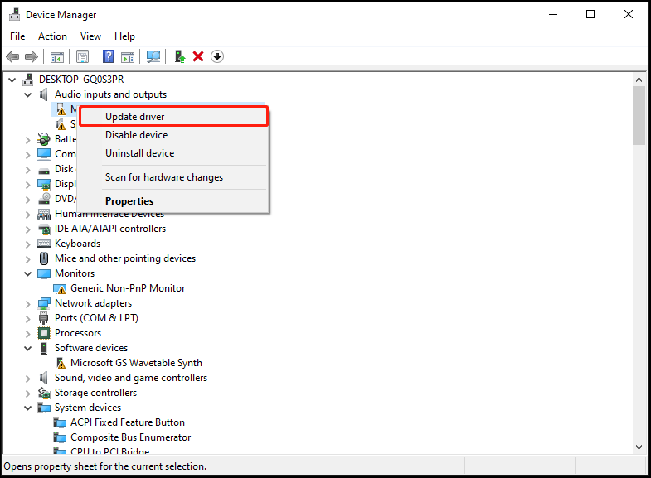Click Show/Hide Action Pane toolbar icon
The width and height of the screenshot is (651, 478).
[128, 57]
